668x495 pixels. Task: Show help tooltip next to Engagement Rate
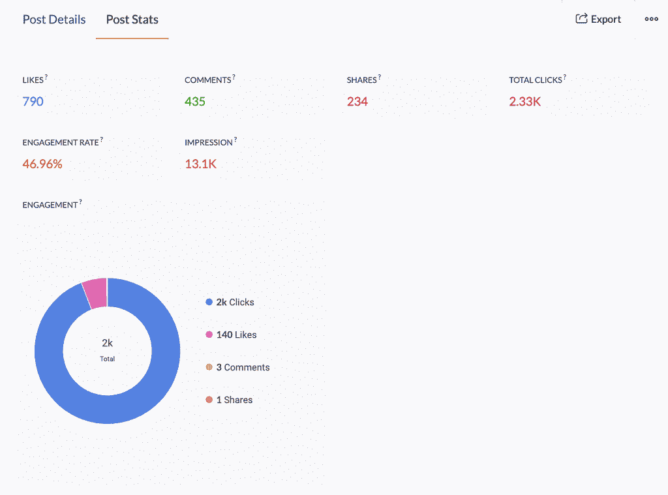[x=101, y=140]
